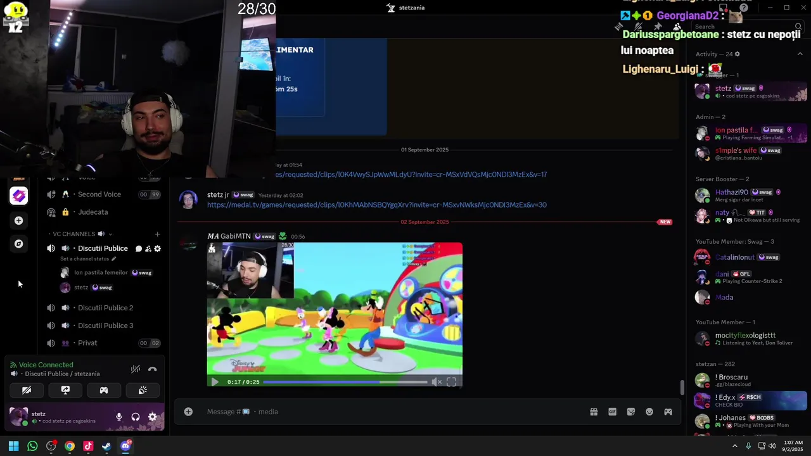Click the chat scrollbar thumb
The image size is (811, 456).
click(682, 388)
